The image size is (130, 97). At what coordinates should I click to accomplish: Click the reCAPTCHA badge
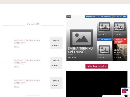click(126, 91)
